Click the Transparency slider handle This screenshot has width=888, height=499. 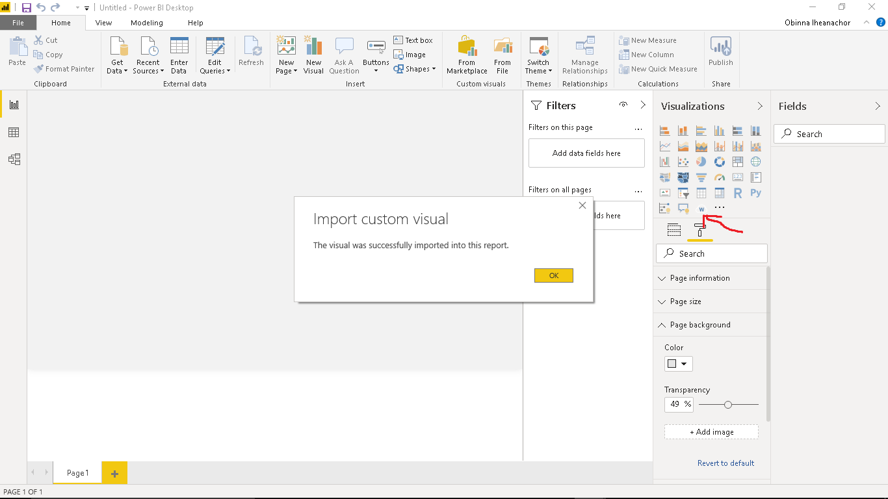(x=728, y=405)
